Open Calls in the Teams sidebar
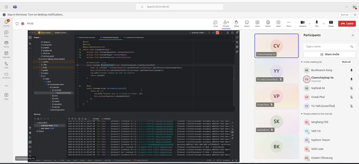Viewport: 359px width, 164px height. coord(6,65)
